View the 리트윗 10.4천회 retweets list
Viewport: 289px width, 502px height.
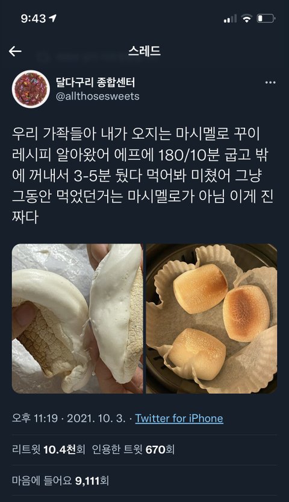(49, 450)
